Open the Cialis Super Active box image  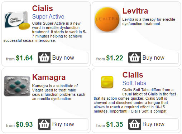click(17, 20)
